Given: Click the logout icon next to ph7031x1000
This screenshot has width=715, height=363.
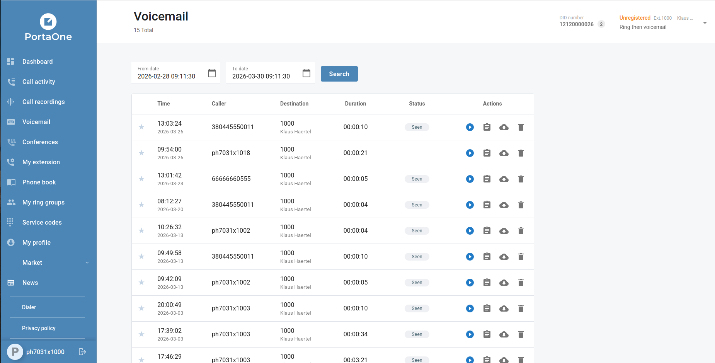Looking at the screenshot, I should click(82, 352).
